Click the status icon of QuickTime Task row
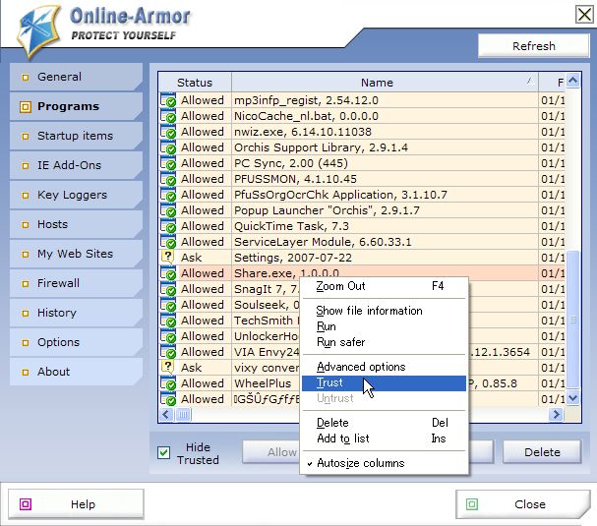The width and height of the screenshot is (597, 526). point(168,226)
